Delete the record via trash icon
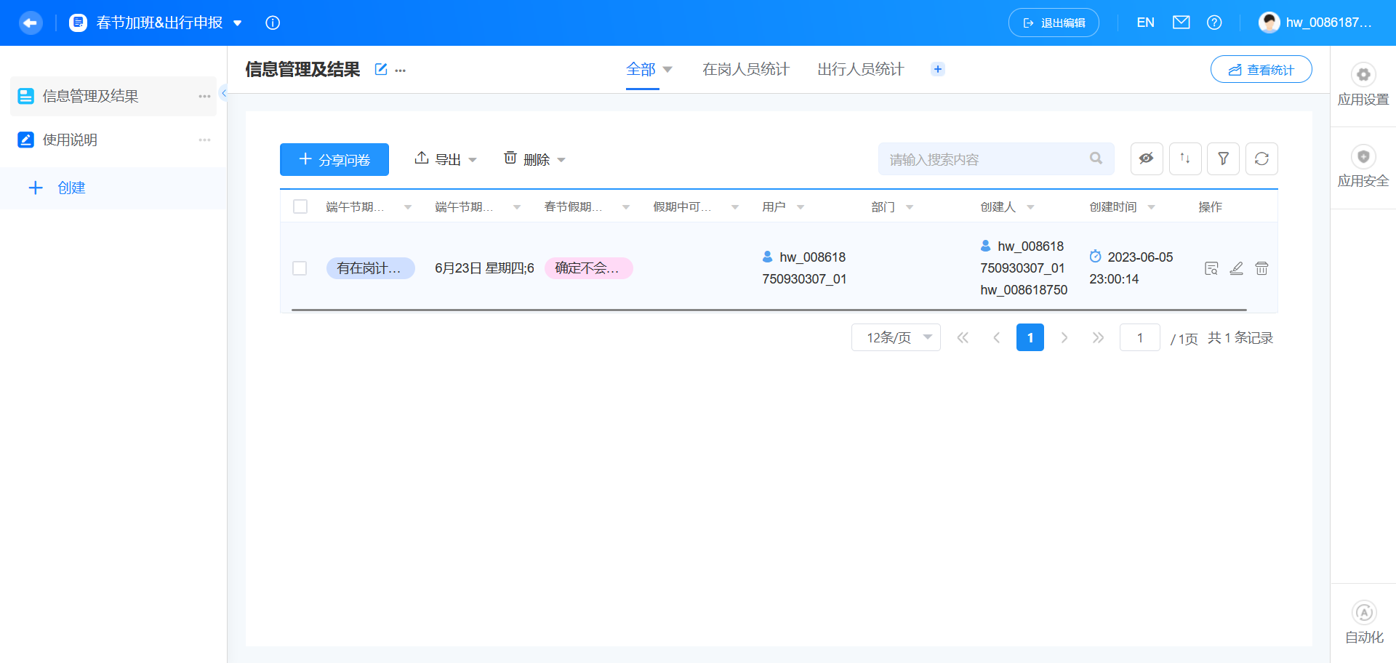The width and height of the screenshot is (1396, 663). [1261, 268]
